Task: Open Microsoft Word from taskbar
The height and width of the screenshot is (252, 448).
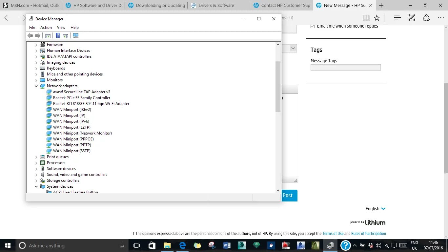Action: tap(227, 245)
